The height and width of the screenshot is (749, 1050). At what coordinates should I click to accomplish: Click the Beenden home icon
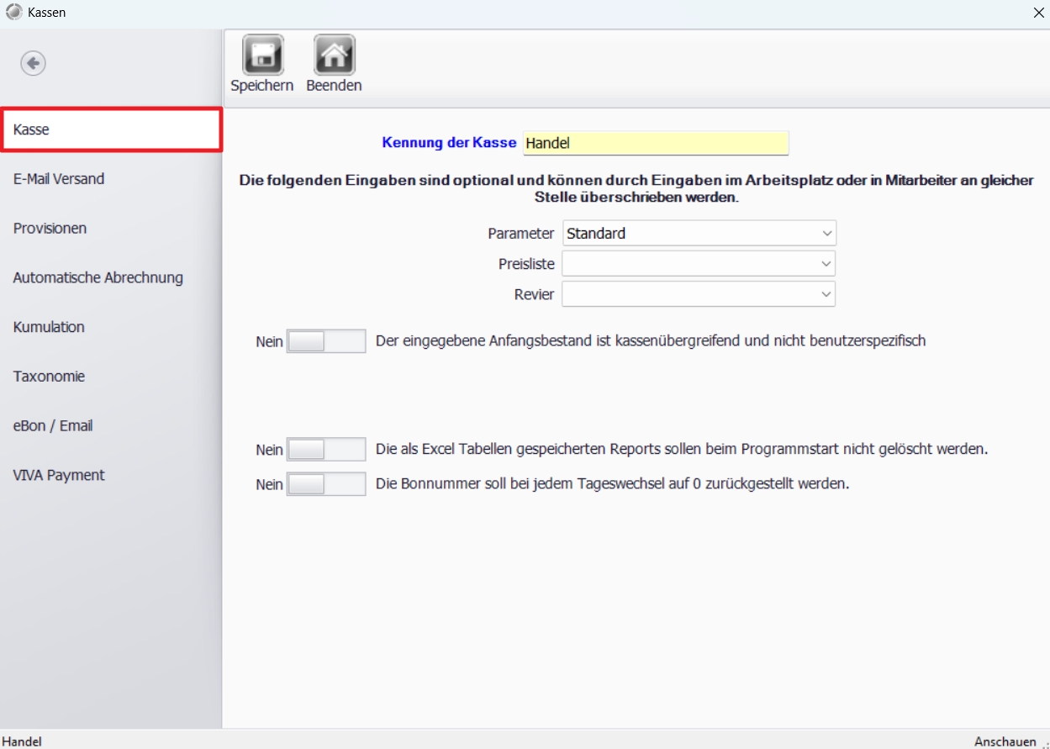pyautogui.click(x=334, y=55)
